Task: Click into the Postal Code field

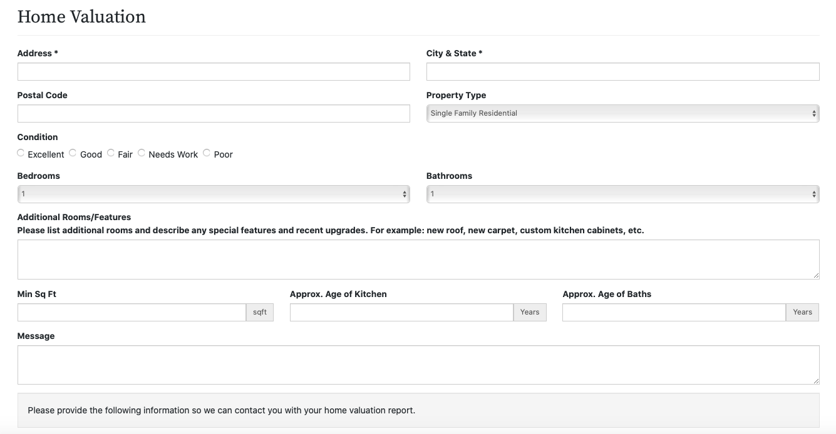Action: click(x=213, y=114)
